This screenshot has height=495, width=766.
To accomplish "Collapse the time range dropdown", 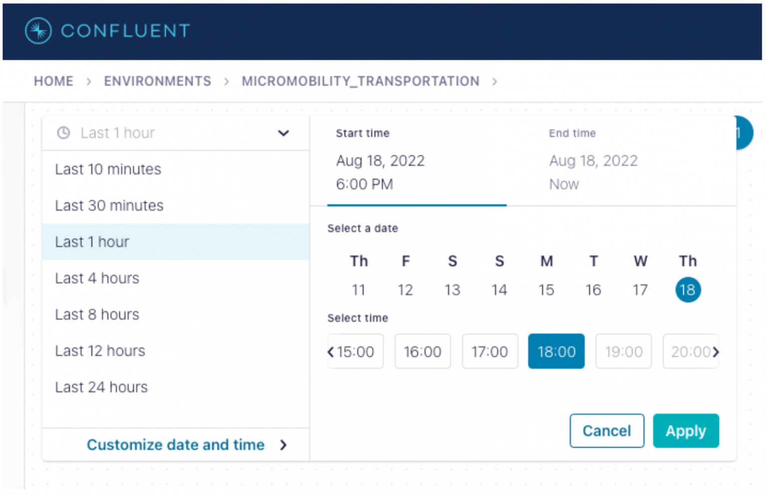I will [x=283, y=133].
